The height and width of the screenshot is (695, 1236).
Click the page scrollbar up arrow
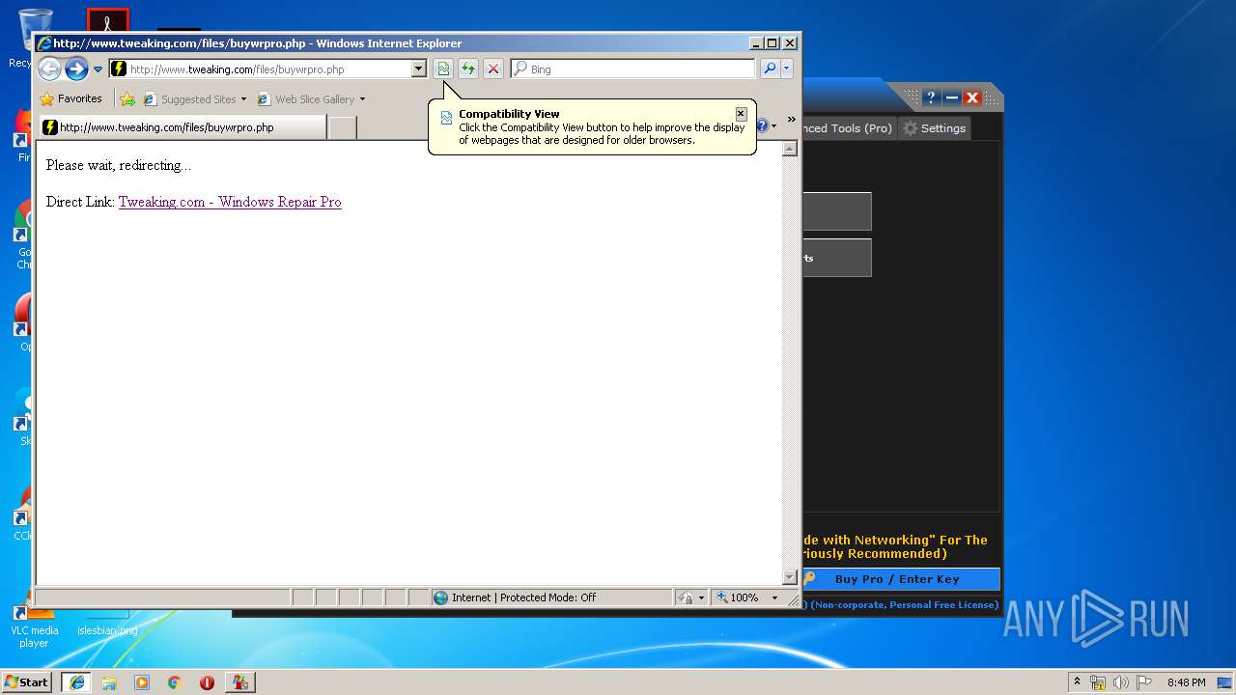tap(789, 149)
